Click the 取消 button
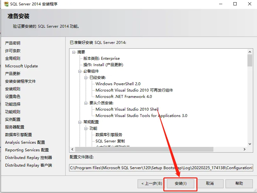The width and height of the screenshot is (257, 193). click(210, 183)
